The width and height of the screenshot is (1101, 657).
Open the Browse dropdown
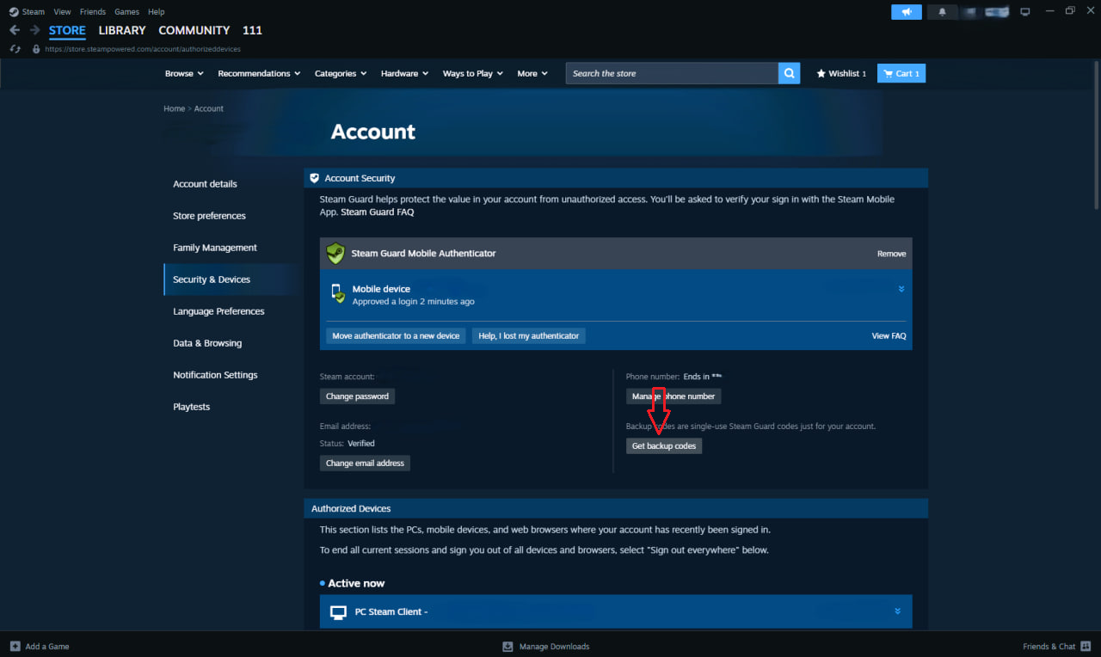184,74
